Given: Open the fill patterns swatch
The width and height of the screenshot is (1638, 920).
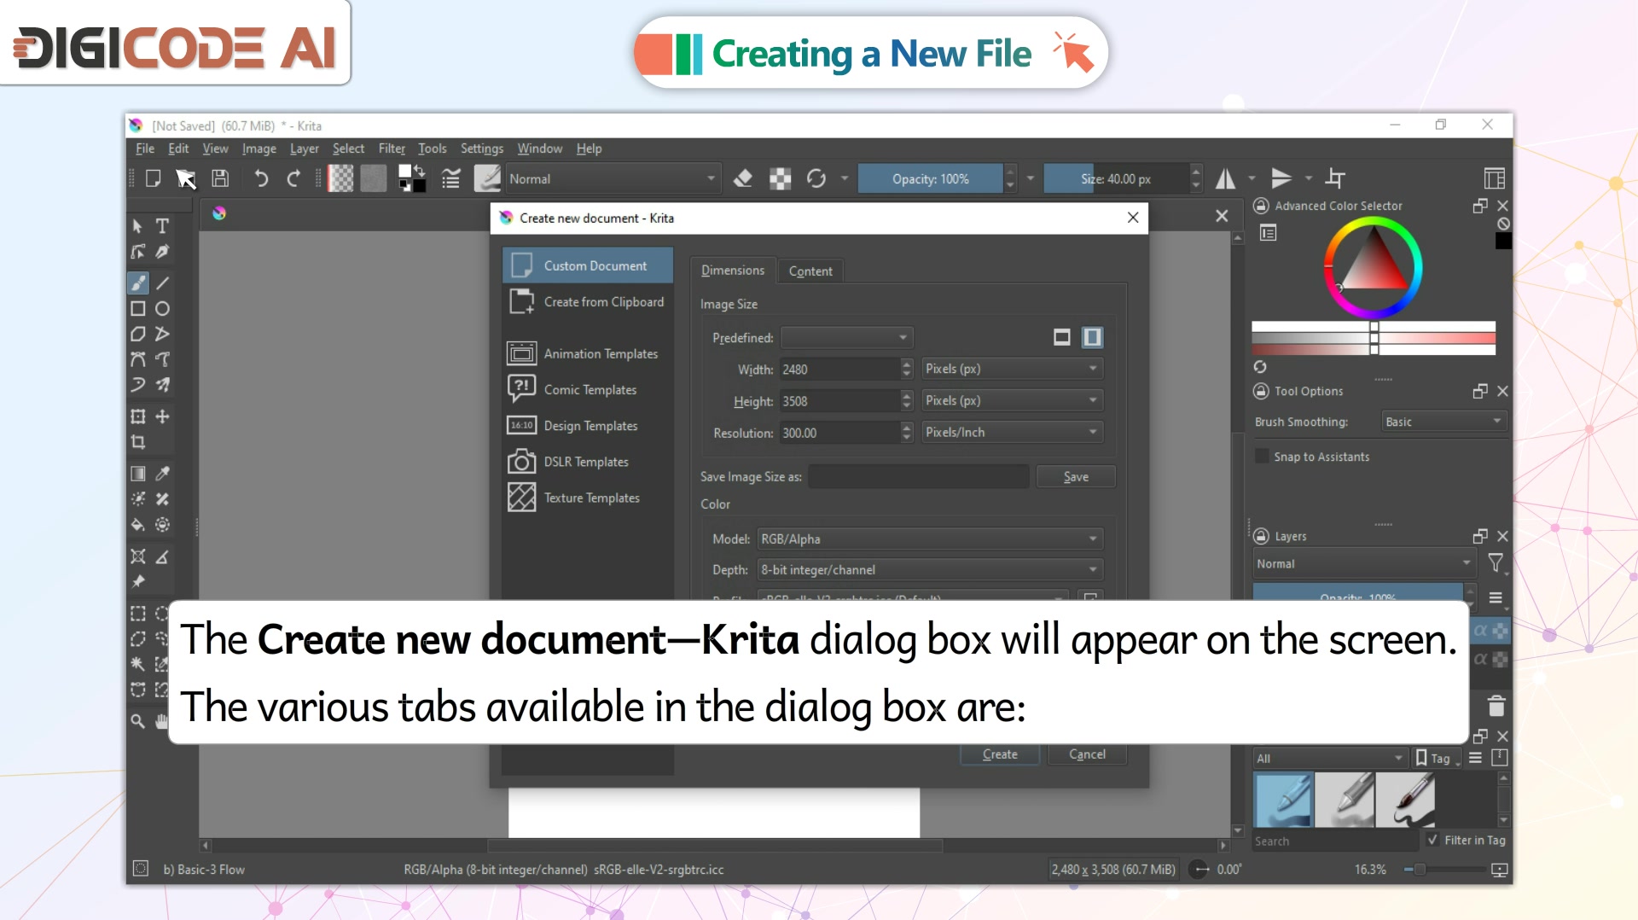Looking at the screenshot, I should (x=373, y=178).
